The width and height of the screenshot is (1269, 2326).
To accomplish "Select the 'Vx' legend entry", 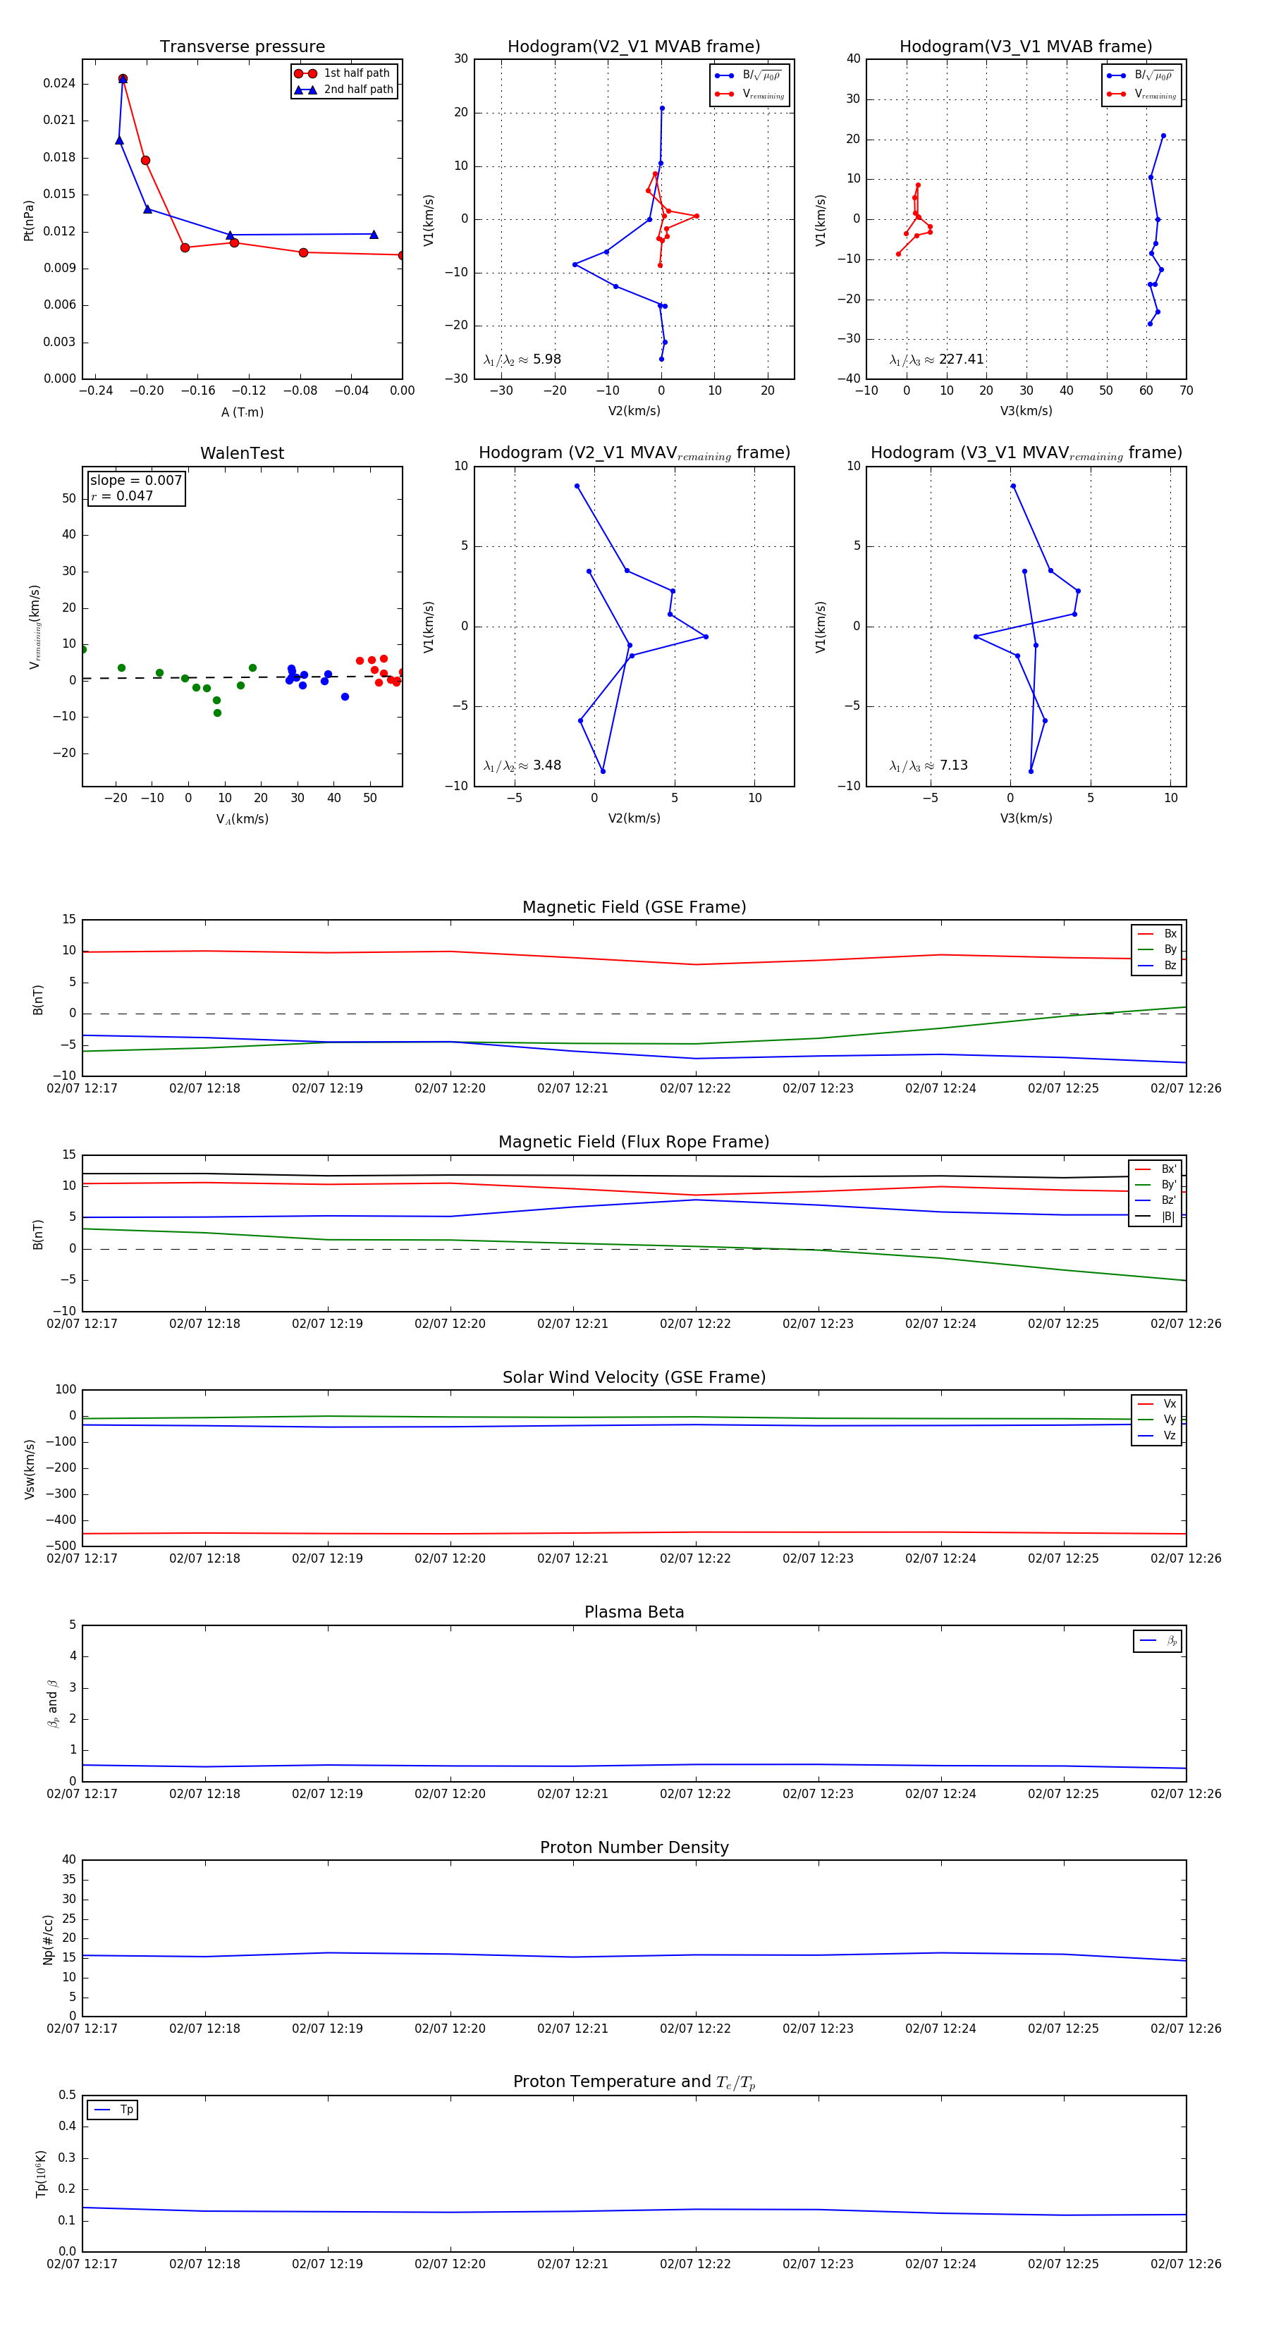I will [x=1157, y=1404].
